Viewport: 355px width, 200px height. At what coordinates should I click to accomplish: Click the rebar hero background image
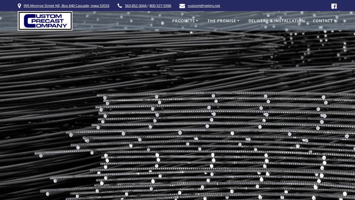point(177,117)
